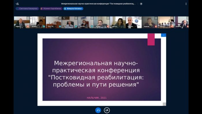Click the recording indicator beside the title

(141, 4)
